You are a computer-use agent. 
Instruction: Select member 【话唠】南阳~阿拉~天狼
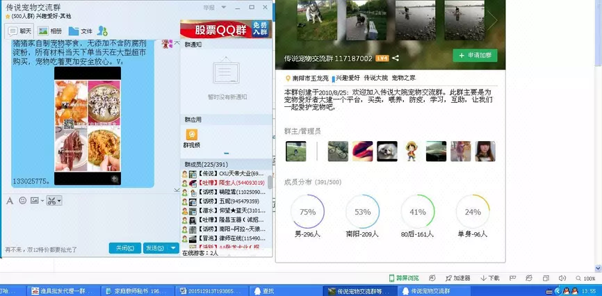(x=223, y=229)
